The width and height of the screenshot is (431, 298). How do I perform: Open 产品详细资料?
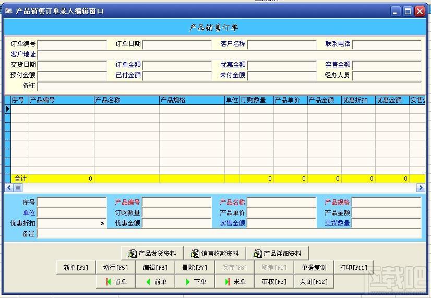point(278,253)
